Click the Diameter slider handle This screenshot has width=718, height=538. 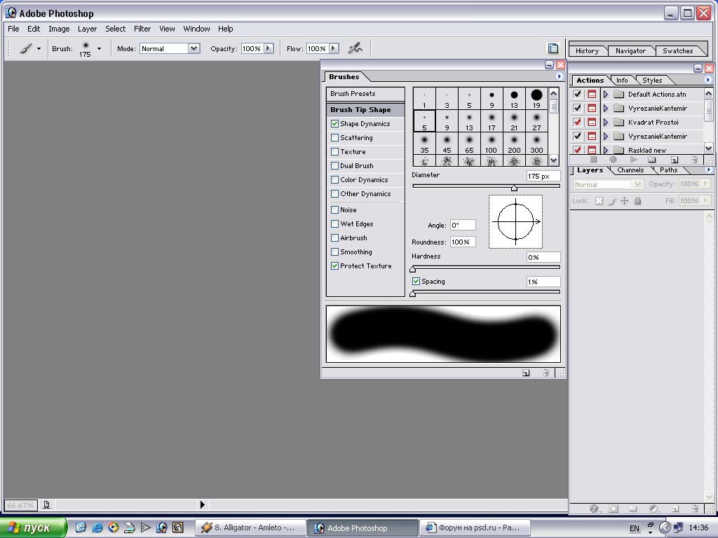tap(514, 188)
